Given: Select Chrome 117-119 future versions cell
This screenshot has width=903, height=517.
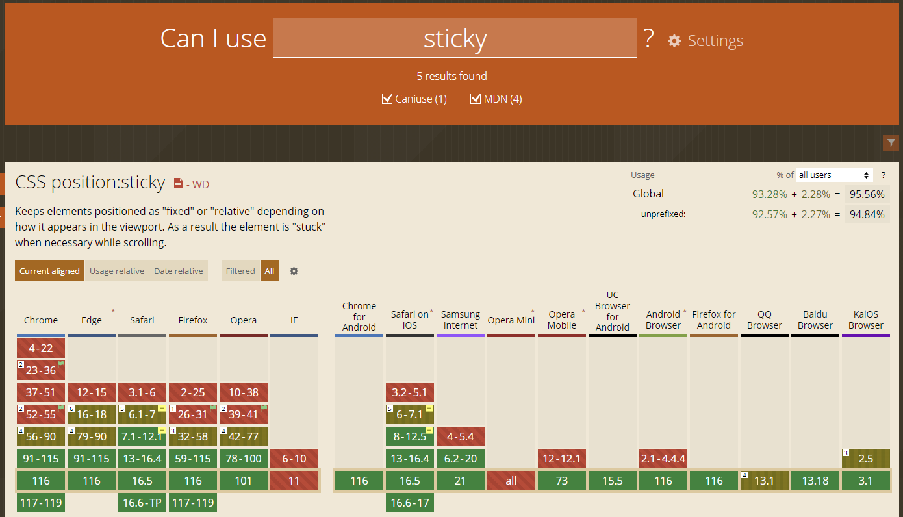Looking at the screenshot, I should tap(41, 503).
